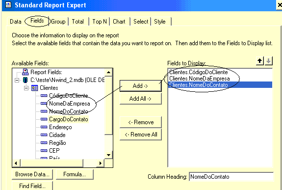Open the Style tab
This screenshot has height=190, width=282.
pyautogui.click(x=160, y=22)
